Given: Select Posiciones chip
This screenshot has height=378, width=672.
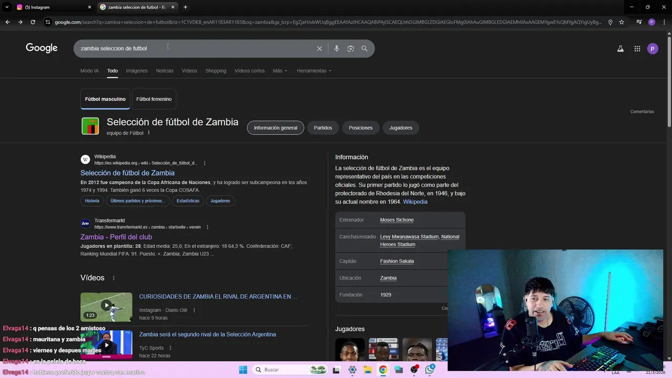Looking at the screenshot, I should pos(361,128).
